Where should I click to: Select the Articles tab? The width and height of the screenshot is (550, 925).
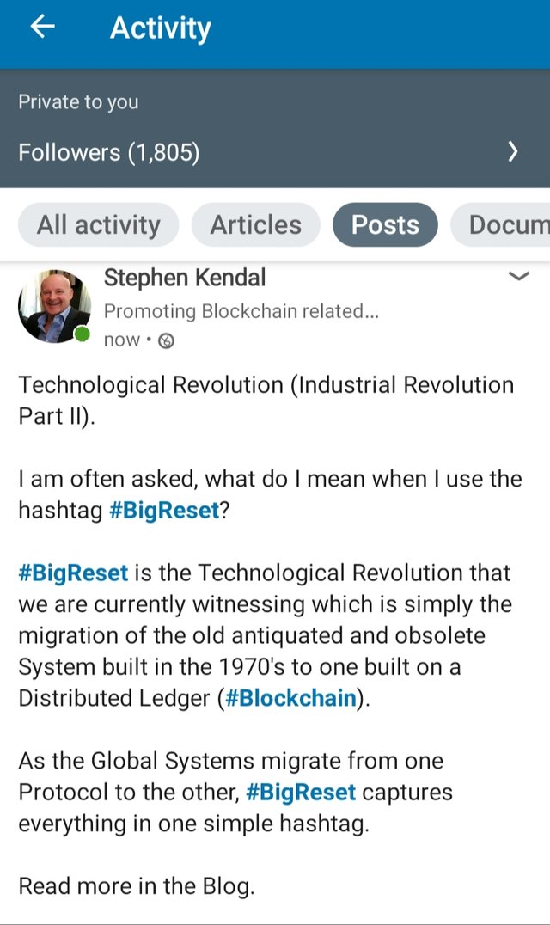(256, 225)
